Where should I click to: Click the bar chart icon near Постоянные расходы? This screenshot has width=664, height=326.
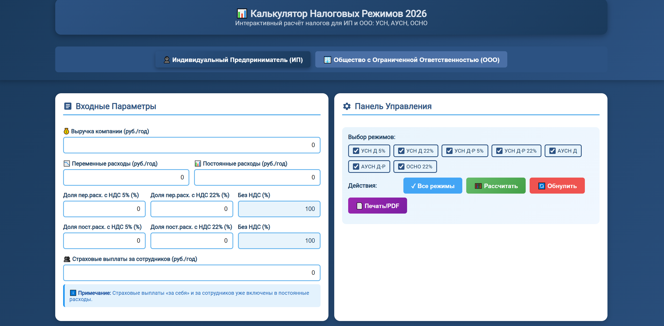coord(198,163)
